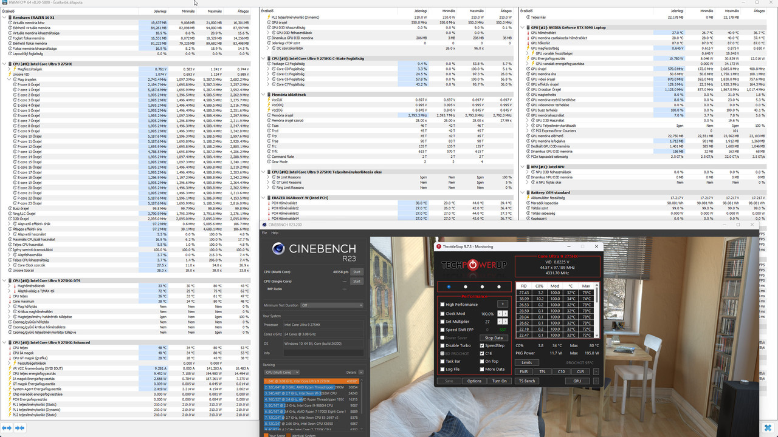The width and height of the screenshot is (778, 437).
Task: Expand the Feszültségeltolások row
Action: click(10, 363)
